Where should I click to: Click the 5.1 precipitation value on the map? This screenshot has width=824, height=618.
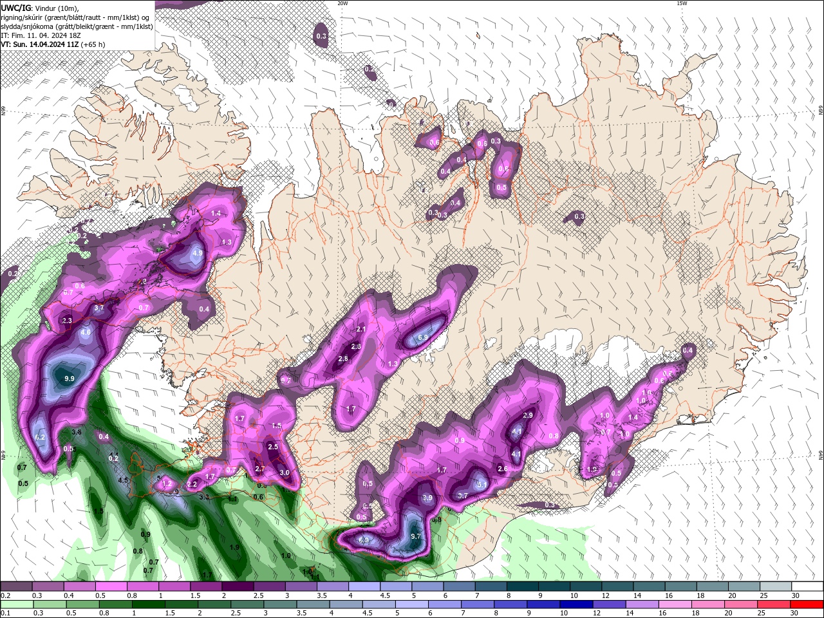pos(481,485)
